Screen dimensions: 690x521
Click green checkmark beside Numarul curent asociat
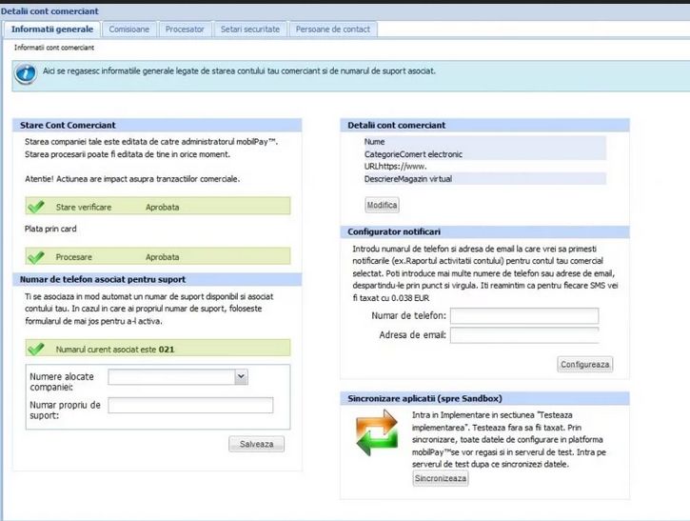pos(37,349)
